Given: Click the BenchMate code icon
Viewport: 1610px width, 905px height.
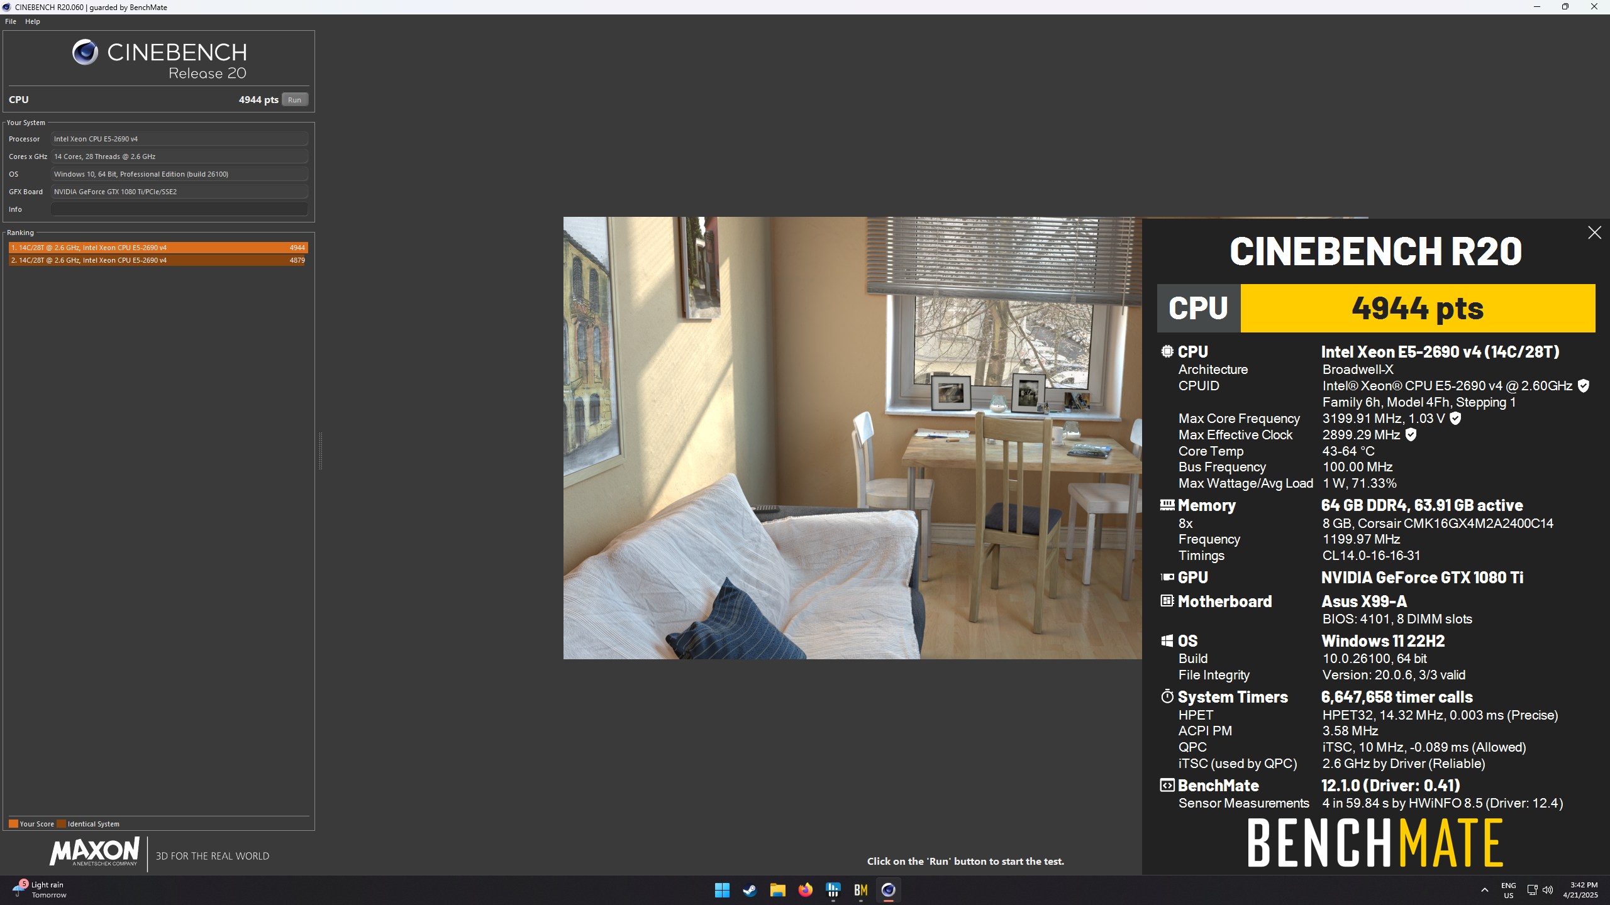Looking at the screenshot, I should (x=1167, y=785).
